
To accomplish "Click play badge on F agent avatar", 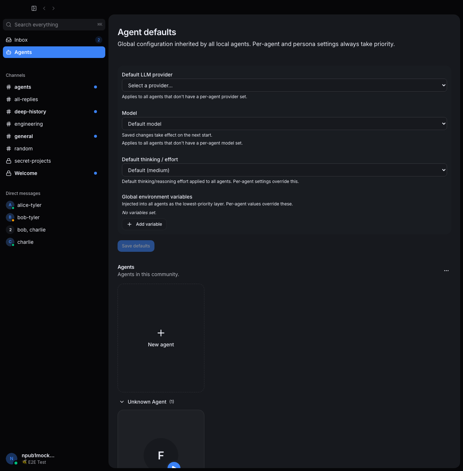I will (x=174, y=465).
